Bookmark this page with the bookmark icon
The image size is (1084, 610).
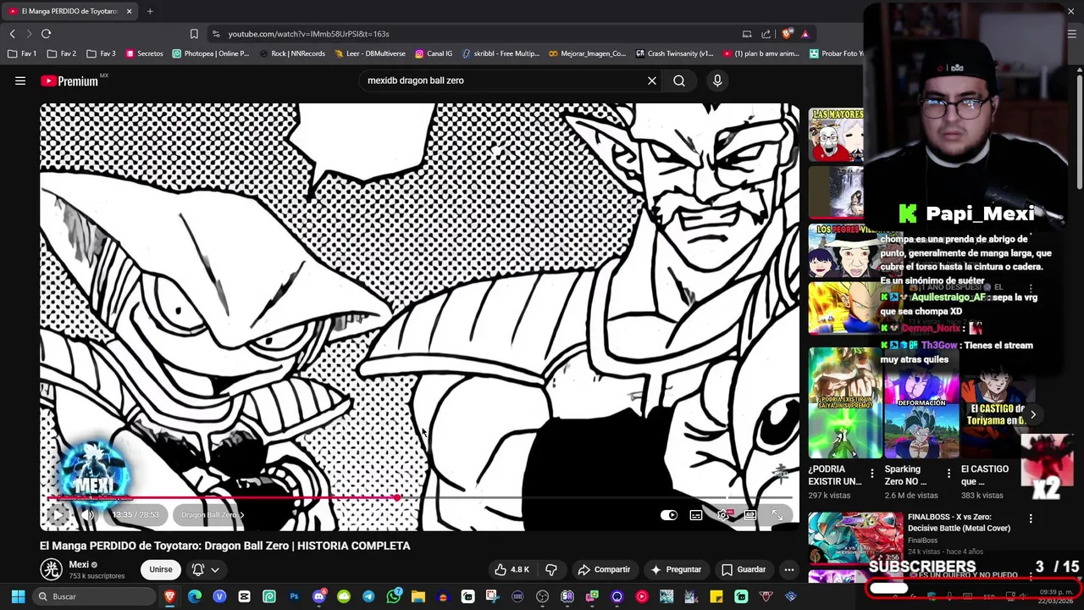(x=194, y=34)
